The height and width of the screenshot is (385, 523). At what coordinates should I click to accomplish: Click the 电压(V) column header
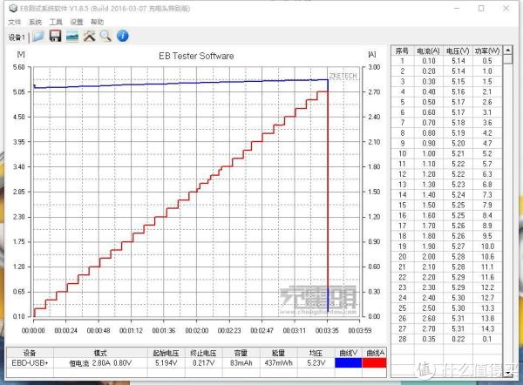458,51
